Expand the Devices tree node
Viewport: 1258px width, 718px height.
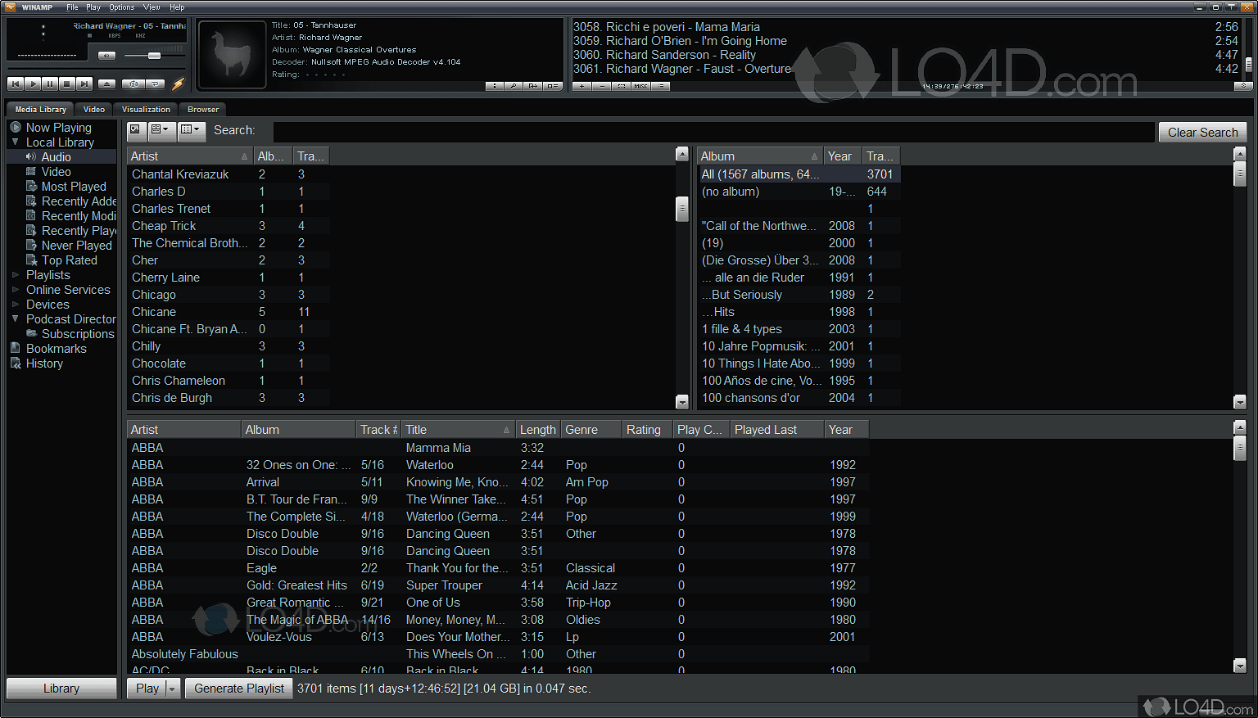pos(15,305)
